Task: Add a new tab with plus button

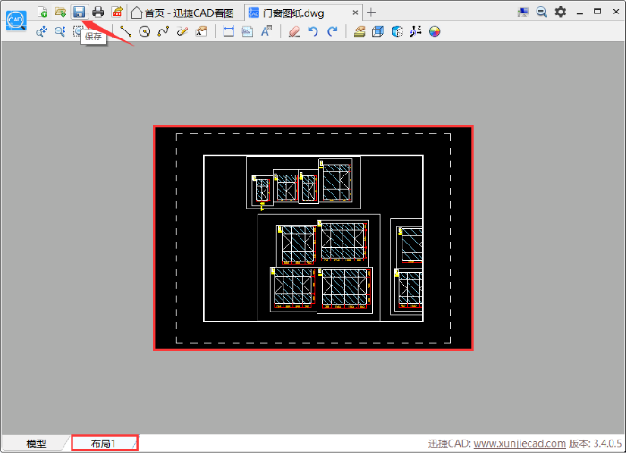Action: click(x=372, y=13)
